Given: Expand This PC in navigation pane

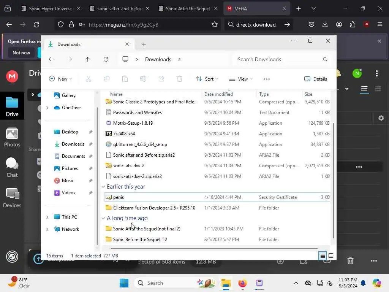Looking at the screenshot, I should tap(47, 217).
